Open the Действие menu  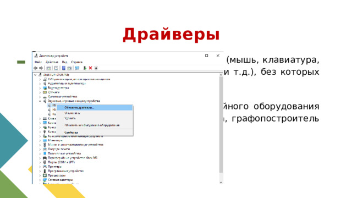(52, 62)
